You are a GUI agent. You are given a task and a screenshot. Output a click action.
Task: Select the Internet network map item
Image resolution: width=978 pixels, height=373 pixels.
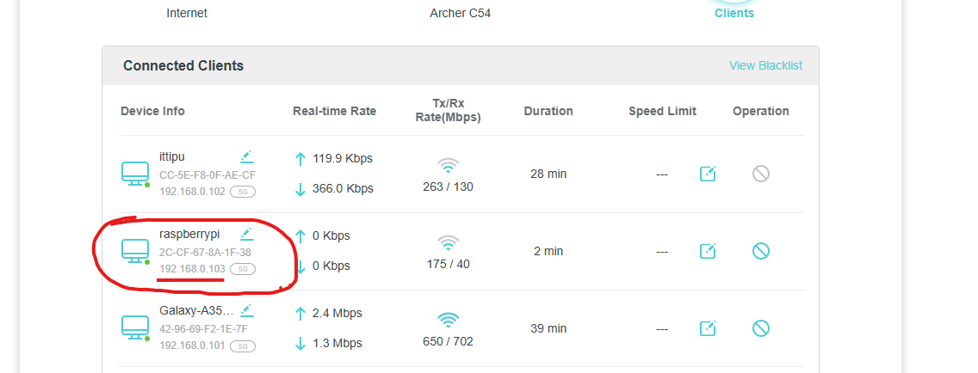[187, 13]
